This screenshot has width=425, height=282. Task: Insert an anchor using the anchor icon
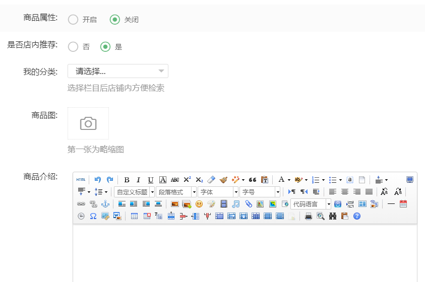click(105, 204)
